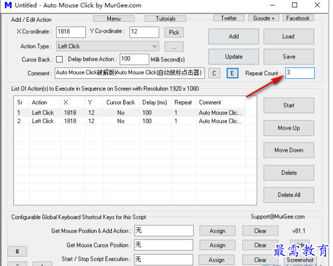The height and width of the screenshot is (266, 333).
Task: Click the Support@MurGee.com text
Action: (278, 217)
